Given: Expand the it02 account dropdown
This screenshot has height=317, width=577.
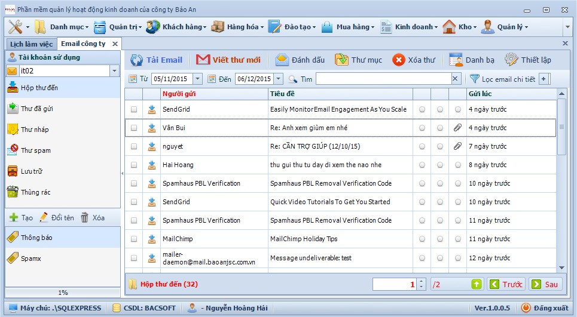Looking at the screenshot, I should 114,71.
